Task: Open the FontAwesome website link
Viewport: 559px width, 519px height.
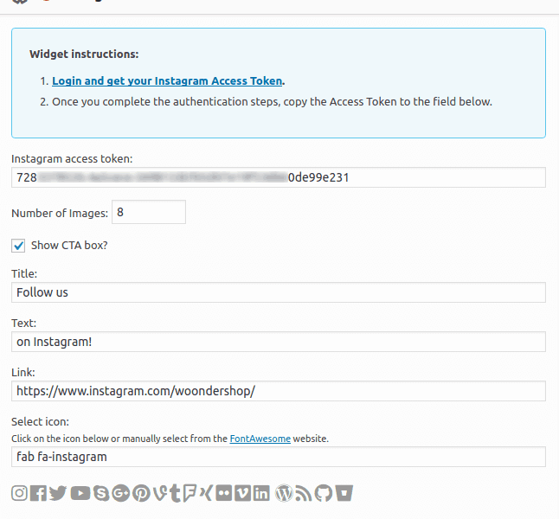Action: tap(260, 439)
